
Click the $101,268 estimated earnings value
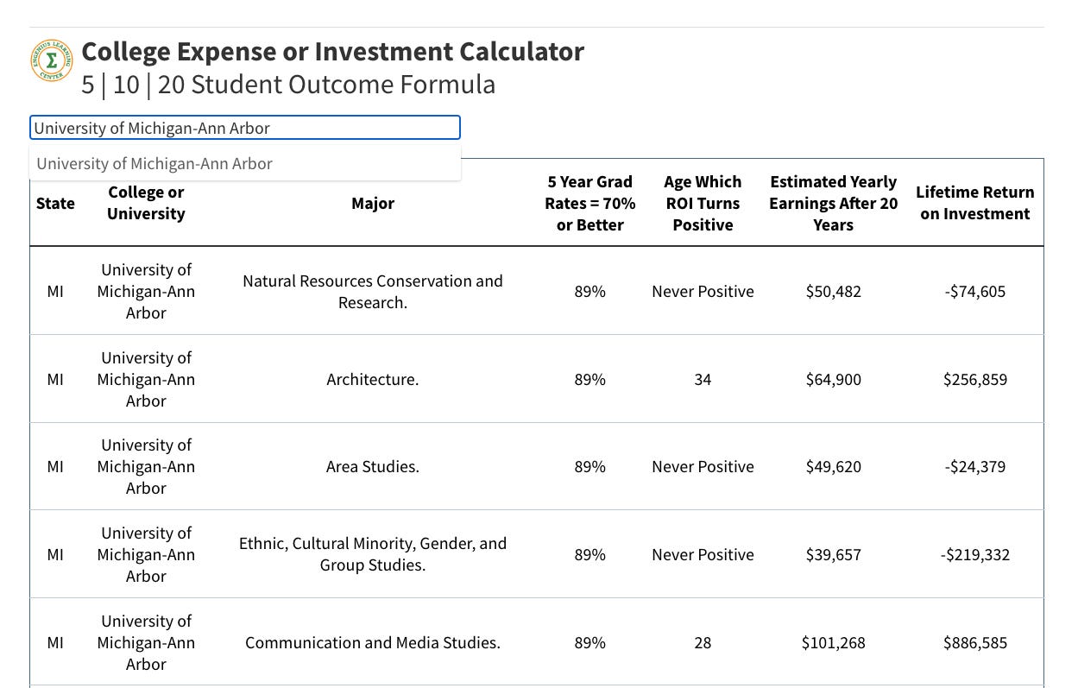pyautogui.click(x=833, y=643)
